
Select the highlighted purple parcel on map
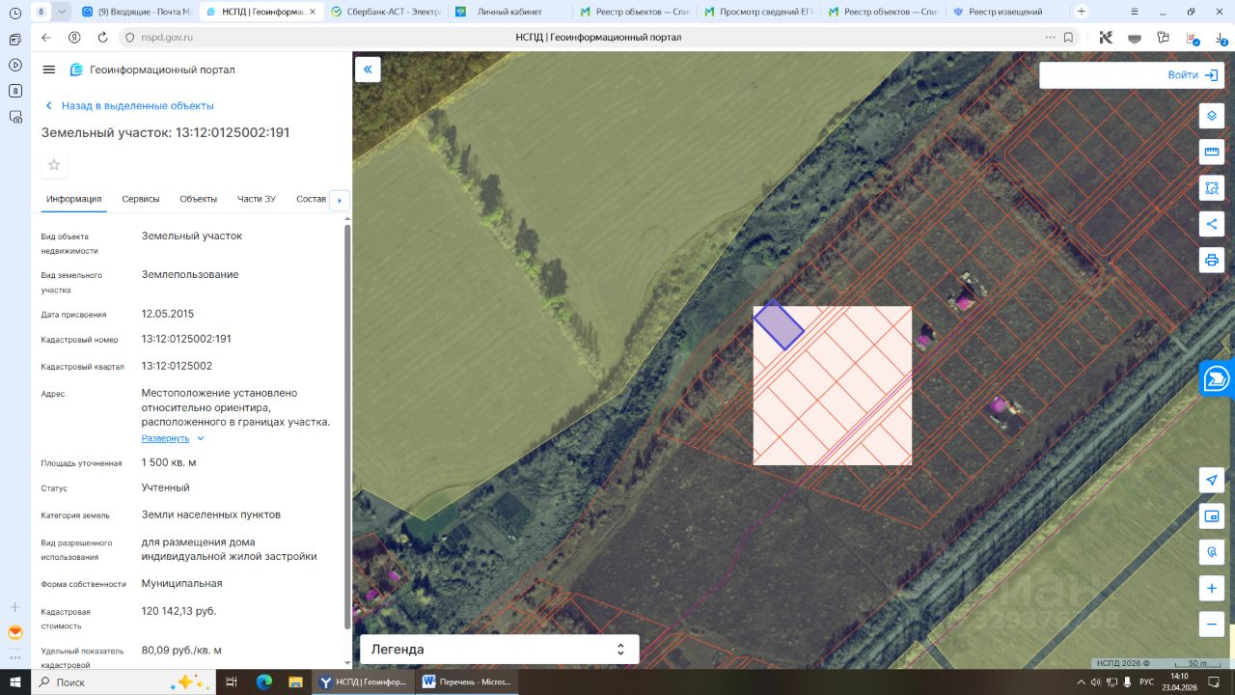778,325
